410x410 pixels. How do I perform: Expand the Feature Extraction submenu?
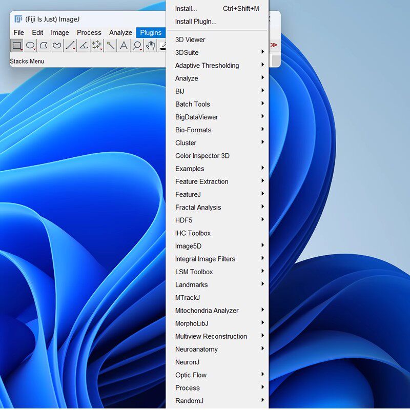coord(217,181)
